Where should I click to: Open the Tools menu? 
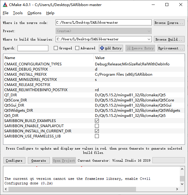18,13
